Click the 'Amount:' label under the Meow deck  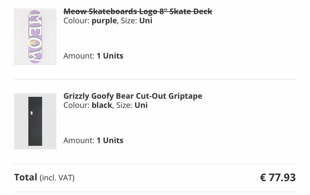(79, 56)
